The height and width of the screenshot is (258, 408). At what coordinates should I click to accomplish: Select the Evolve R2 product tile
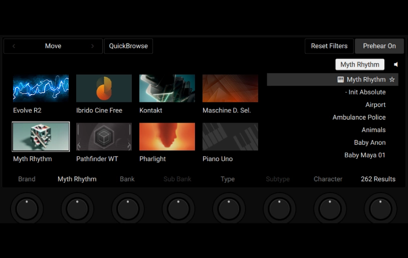coord(41,88)
